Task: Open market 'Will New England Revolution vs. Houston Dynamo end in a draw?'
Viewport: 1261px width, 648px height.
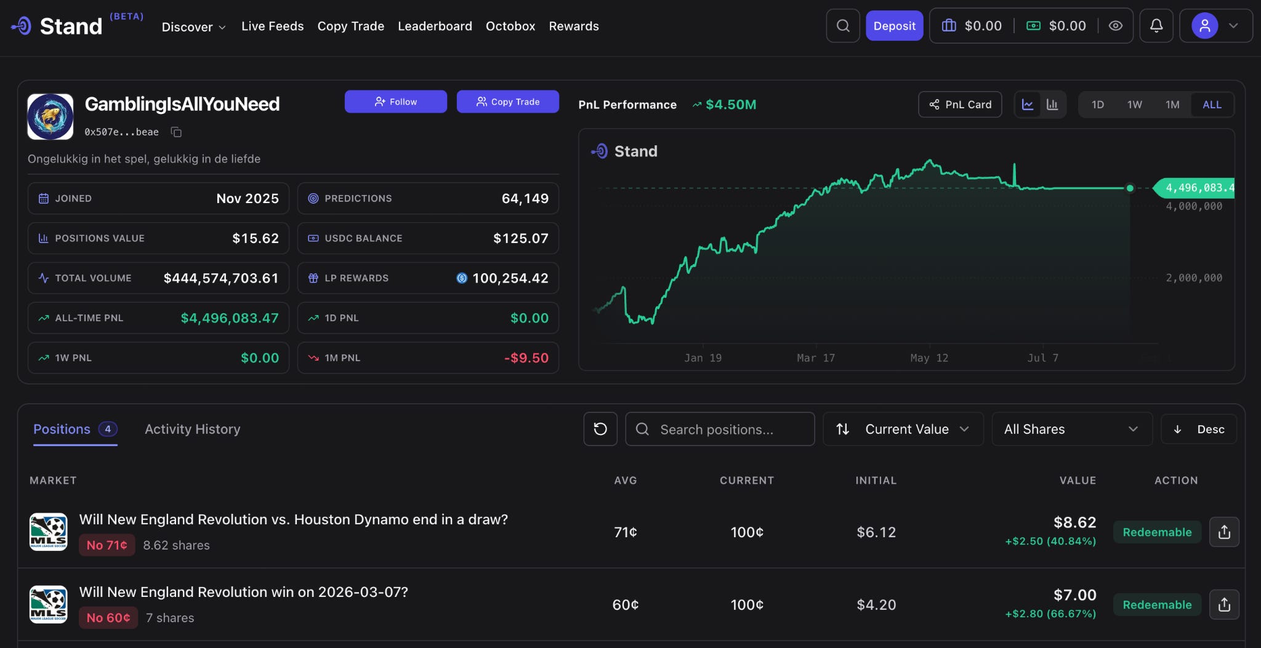Action: (294, 519)
